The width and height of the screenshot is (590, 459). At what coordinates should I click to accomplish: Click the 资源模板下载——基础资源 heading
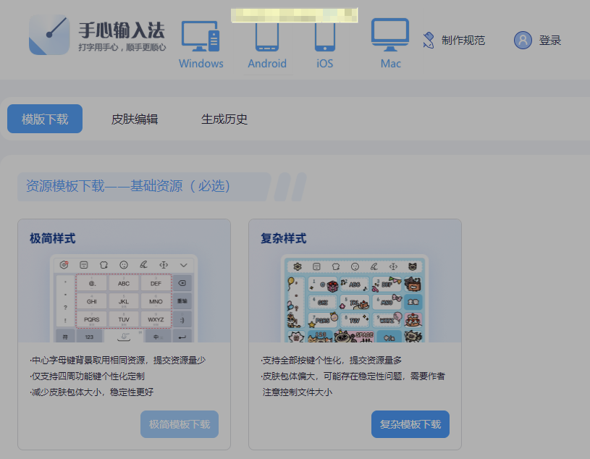coord(128,186)
